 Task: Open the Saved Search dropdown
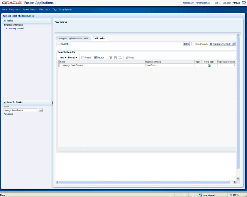tap(222, 44)
